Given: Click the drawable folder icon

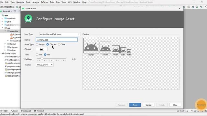Looking at the screenshot, I should click(8, 31).
